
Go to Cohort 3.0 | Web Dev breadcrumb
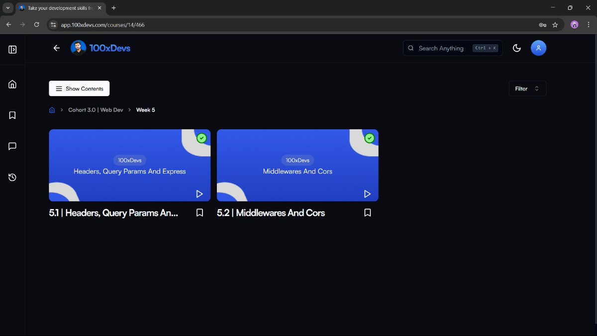(96, 110)
